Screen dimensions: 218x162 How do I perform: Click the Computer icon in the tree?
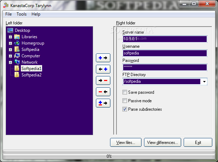[x=17, y=56]
